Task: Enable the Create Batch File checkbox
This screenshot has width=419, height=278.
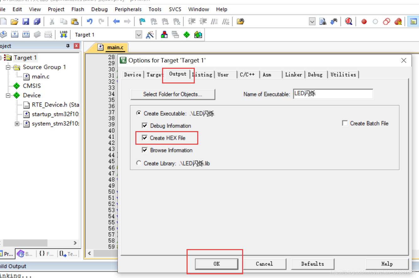Action: click(x=345, y=123)
